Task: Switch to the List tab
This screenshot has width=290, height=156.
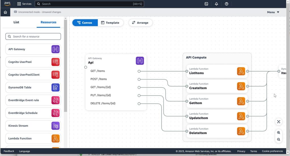Action: [x=16, y=22]
